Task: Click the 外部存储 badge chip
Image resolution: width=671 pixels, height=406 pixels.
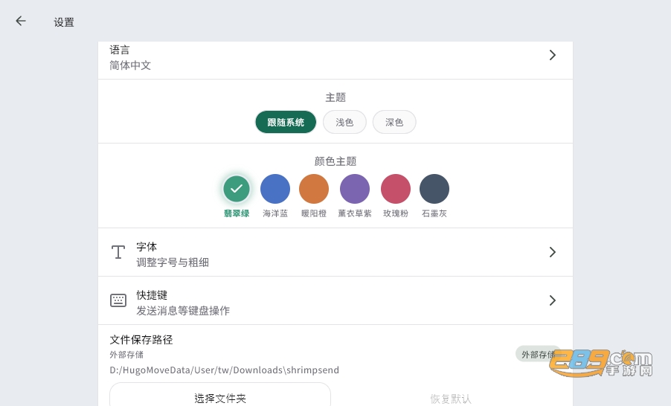Action: point(538,354)
